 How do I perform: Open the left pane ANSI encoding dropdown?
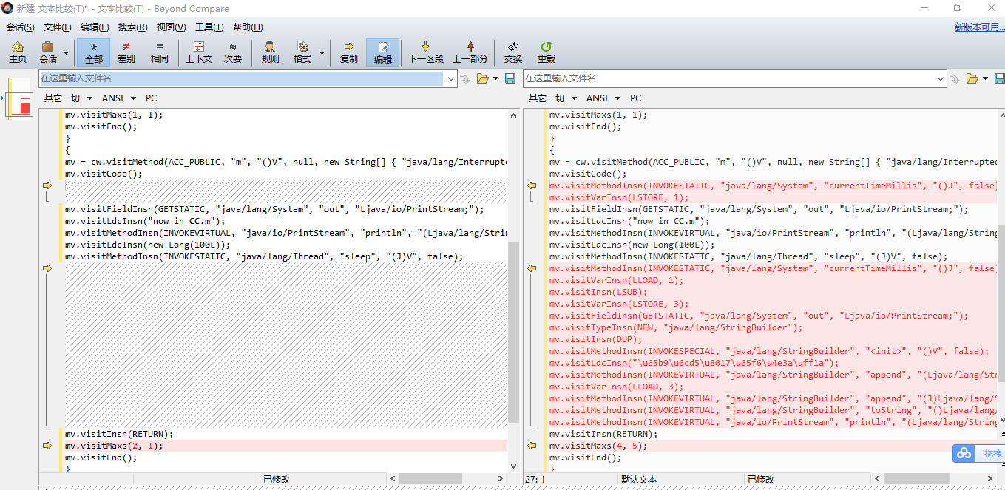119,98
